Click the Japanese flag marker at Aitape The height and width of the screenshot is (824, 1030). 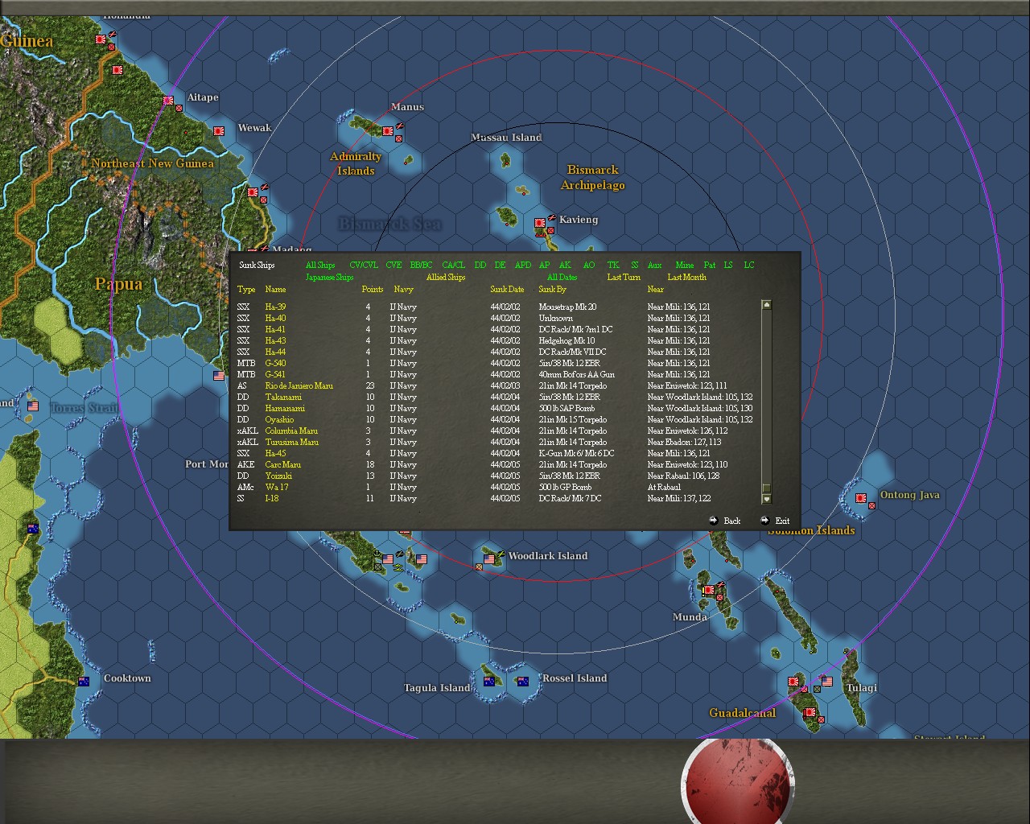[x=168, y=101]
